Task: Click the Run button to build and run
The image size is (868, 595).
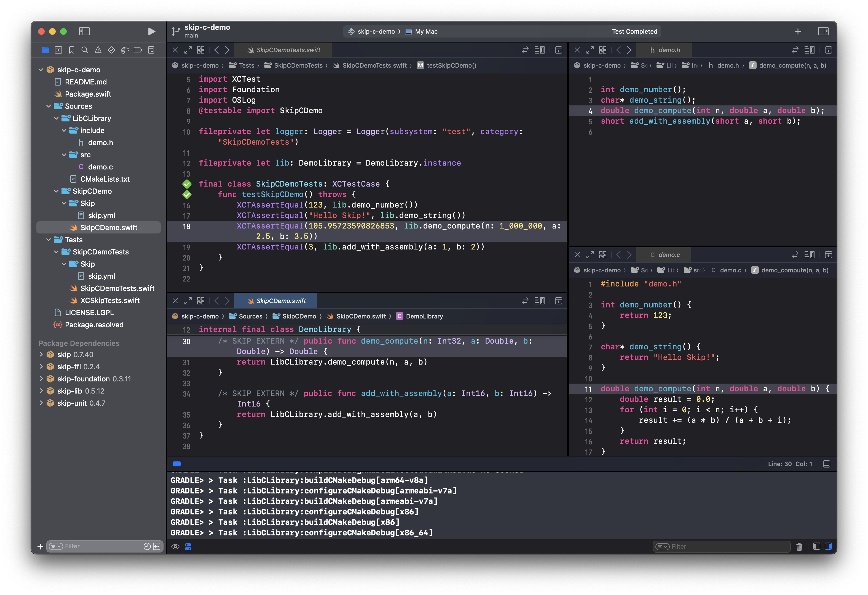Action: 152,31
